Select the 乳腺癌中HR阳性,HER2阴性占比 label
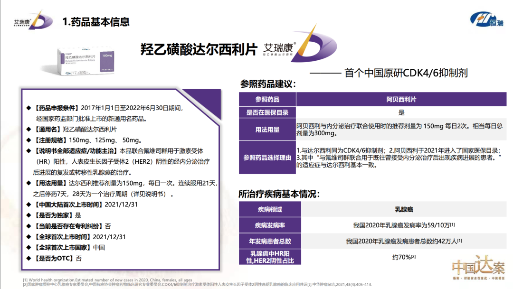 [270, 257]
